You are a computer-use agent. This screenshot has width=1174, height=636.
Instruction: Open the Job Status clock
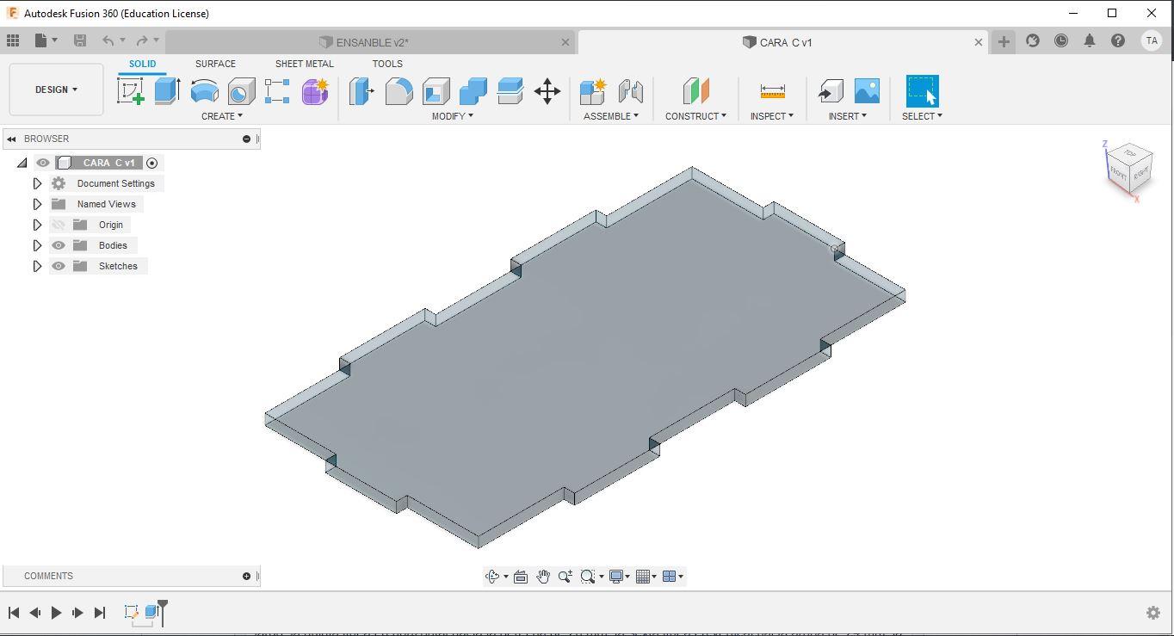pyautogui.click(x=1061, y=40)
